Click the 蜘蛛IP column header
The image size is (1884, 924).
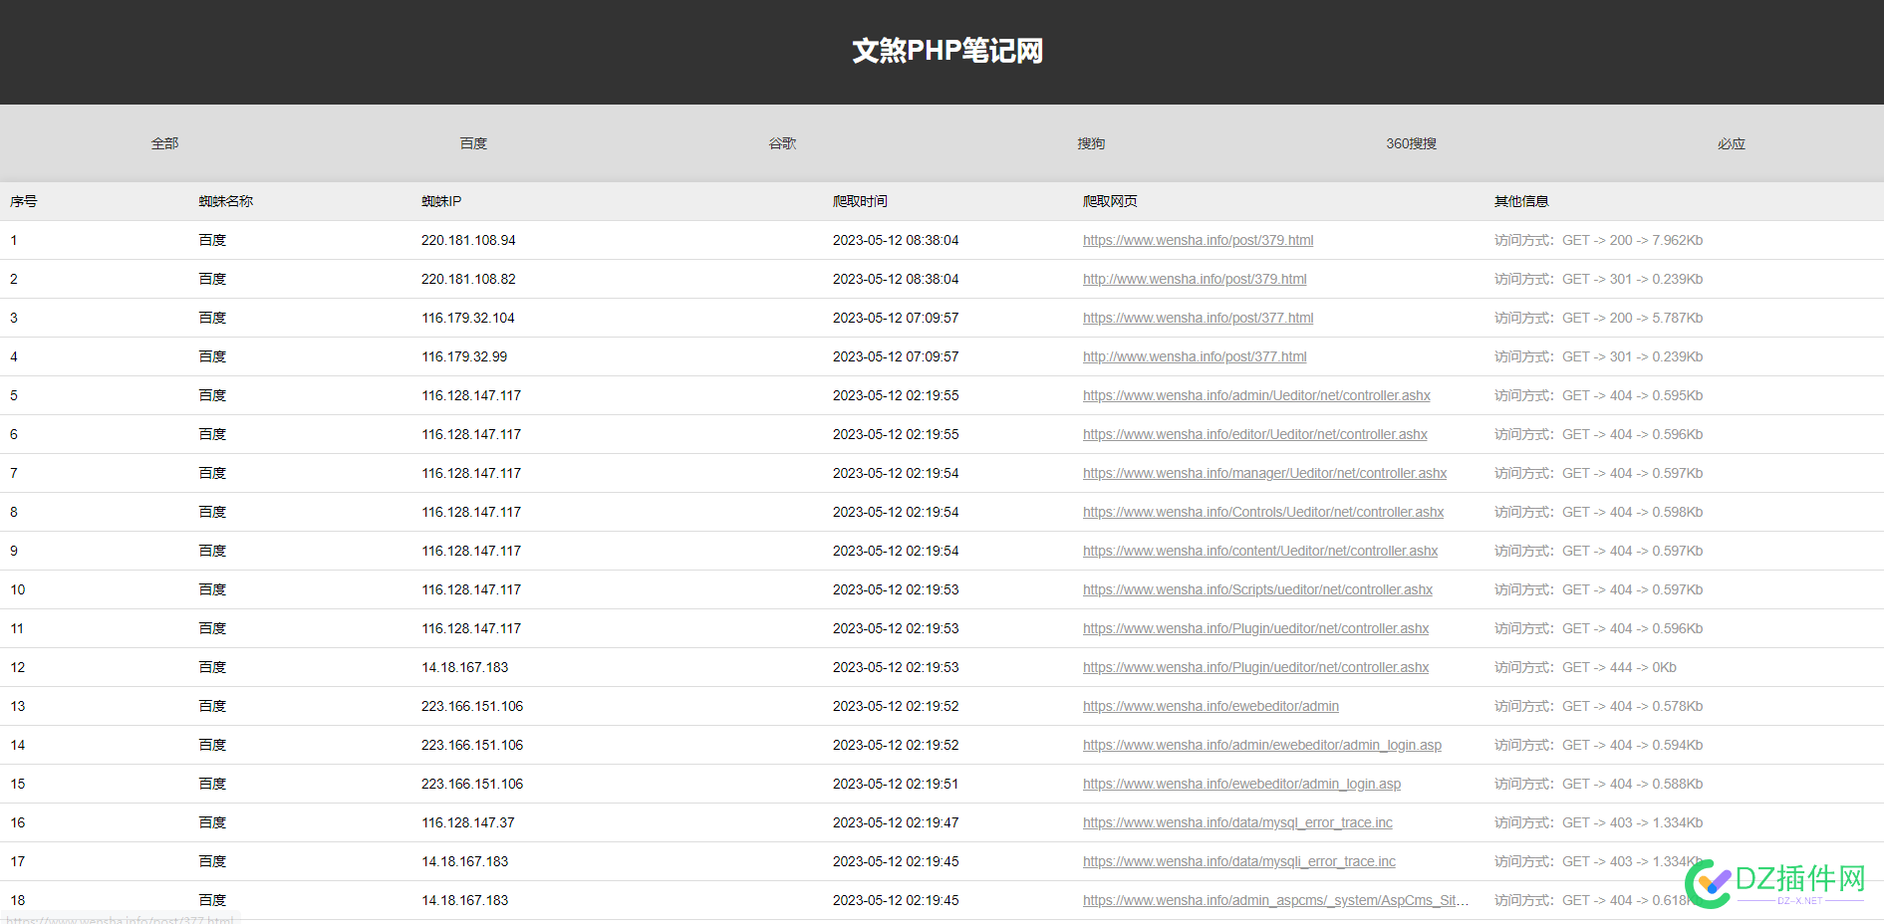(441, 201)
